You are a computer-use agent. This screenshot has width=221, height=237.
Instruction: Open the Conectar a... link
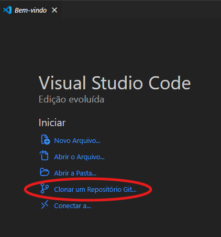pyautogui.click(x=72, y=206)
